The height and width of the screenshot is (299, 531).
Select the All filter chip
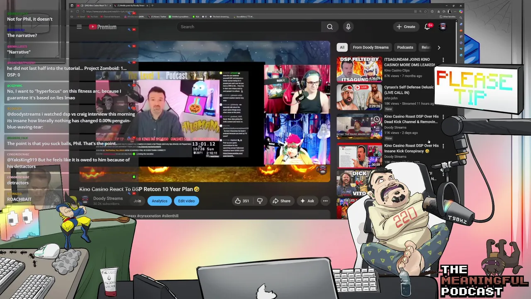[x=342, y=47]
